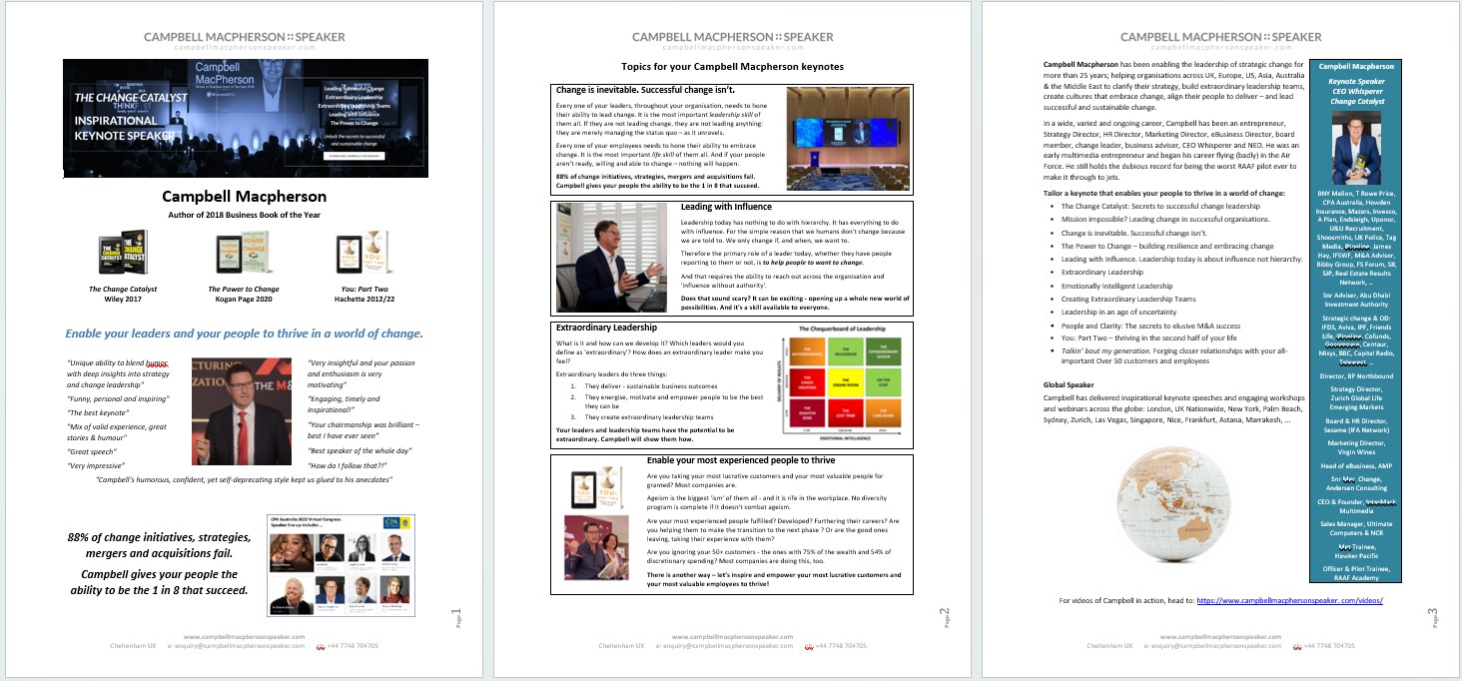The image size is (1462, 681).
Task: Click the "Leading with Influence" section heading on page 2
Action: pyautogui.click(x=729, y=207)
